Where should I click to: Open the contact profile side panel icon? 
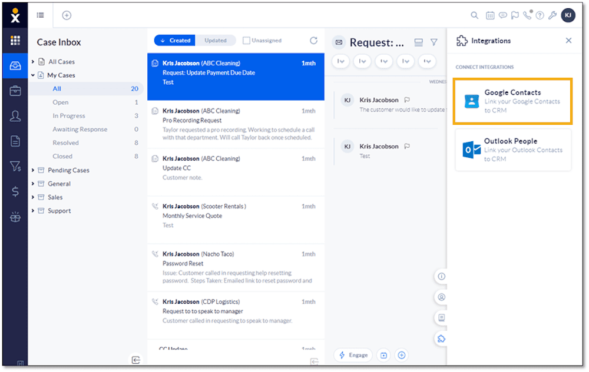(441, 297)
